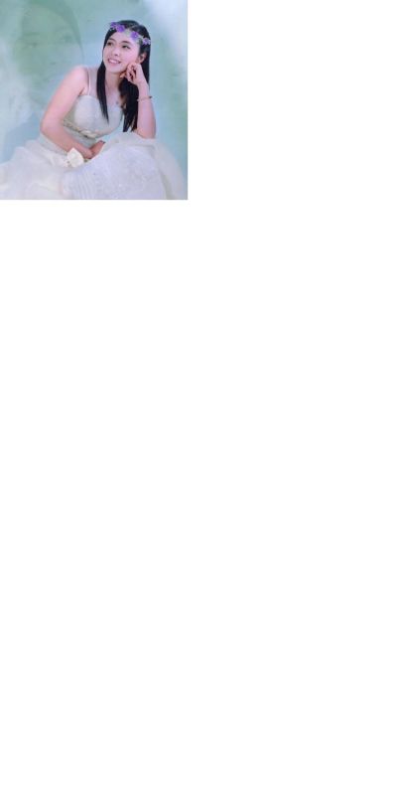Click the woman's raised elbow
This screenshot has width=397, height=795.
147,132
